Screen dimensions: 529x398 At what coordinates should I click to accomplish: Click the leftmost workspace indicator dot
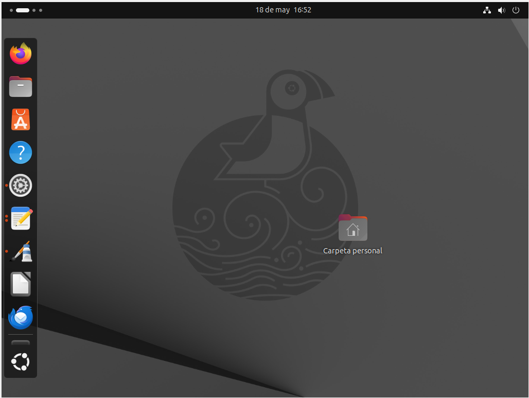click(x=11, y=10)
